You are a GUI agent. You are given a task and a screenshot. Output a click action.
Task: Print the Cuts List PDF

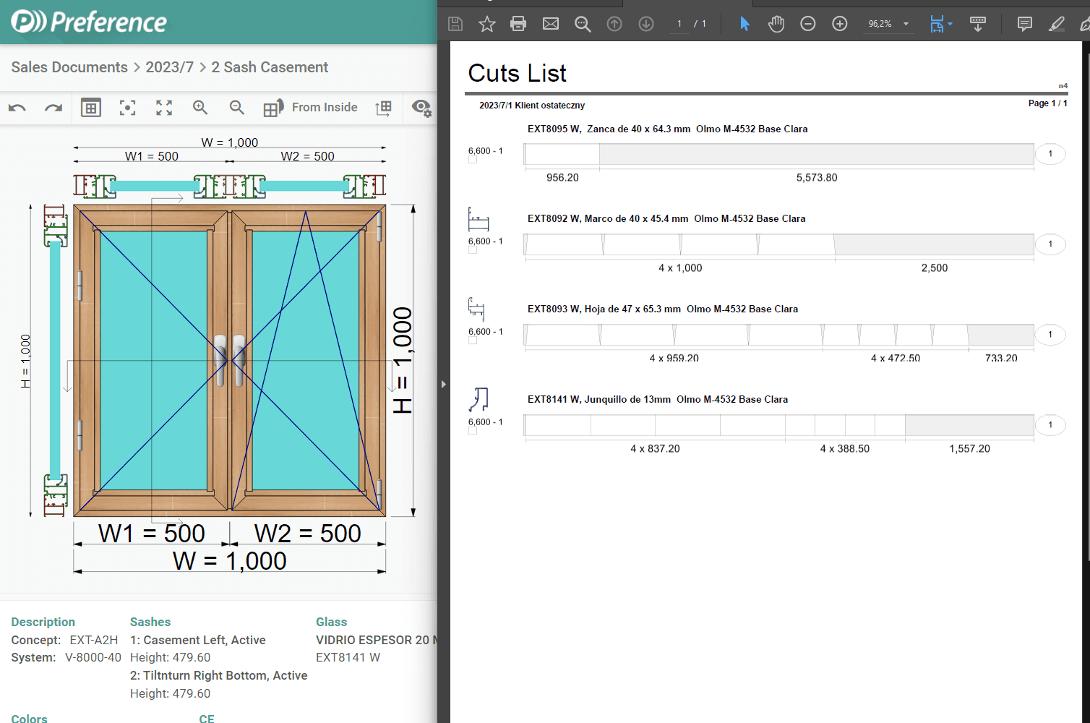coord(518,24)
